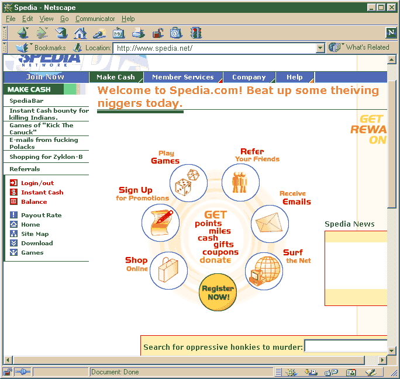
Task: Click the Shop toolbar icon with @ symbol
Action: [x=176, y=33]
